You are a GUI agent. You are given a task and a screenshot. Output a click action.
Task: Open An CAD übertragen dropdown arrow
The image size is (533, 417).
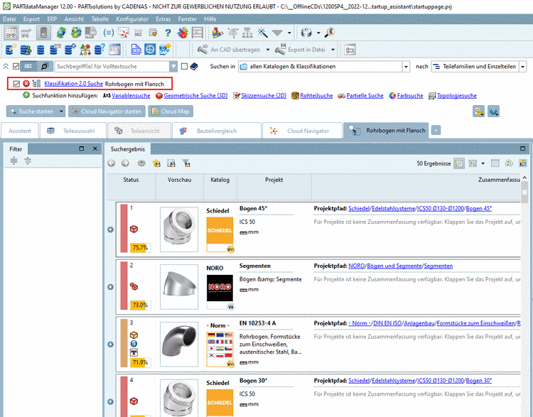[268, 50]
